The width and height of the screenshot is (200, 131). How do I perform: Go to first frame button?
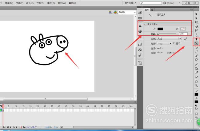(x=4, y=127)
